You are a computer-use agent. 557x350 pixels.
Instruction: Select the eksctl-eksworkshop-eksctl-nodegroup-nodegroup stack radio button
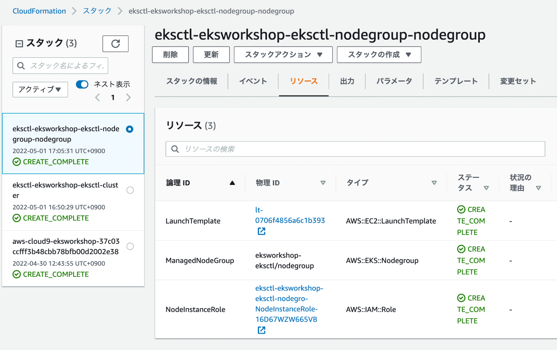(x=130, y=129)
